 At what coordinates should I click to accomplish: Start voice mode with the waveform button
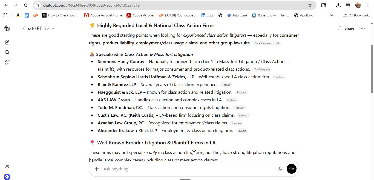292,169
